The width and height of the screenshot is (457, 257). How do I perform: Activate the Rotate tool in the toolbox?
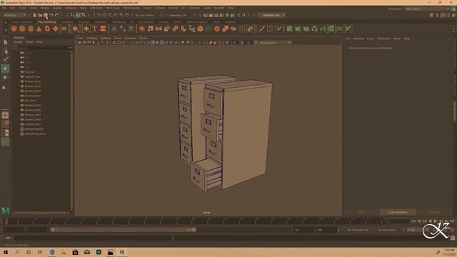[5, 78]
